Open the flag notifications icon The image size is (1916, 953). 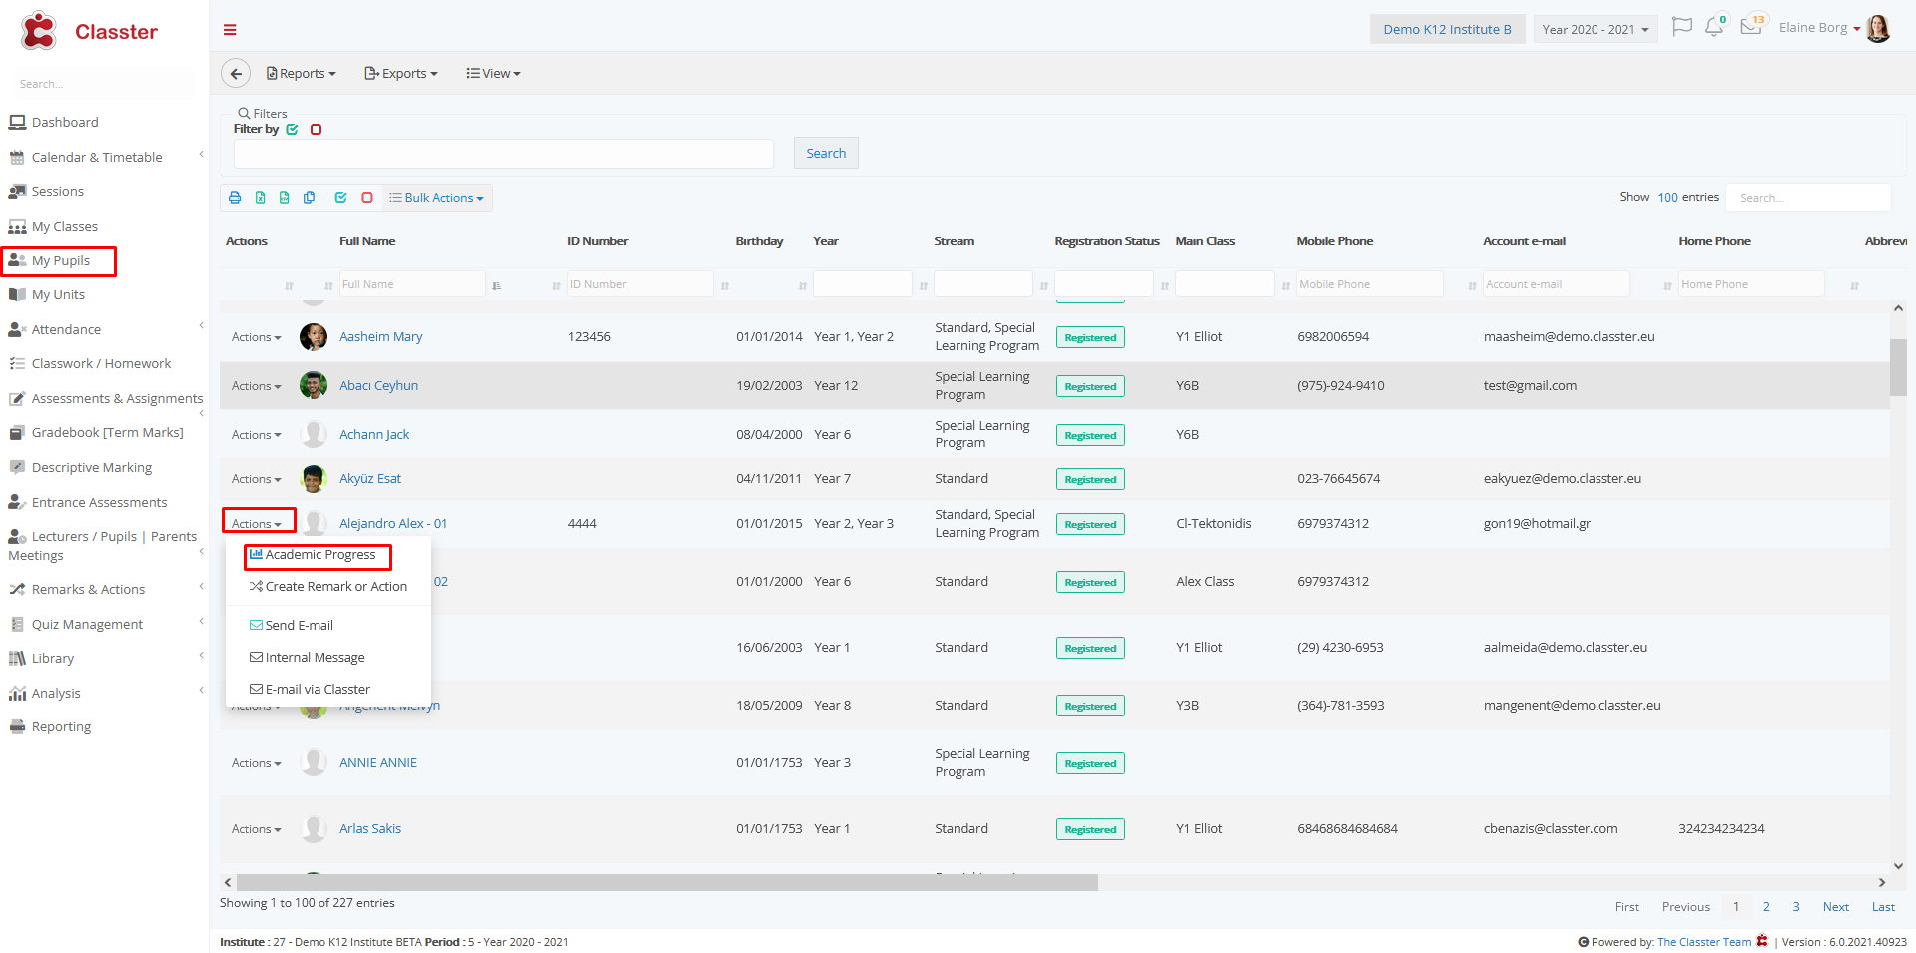[1682, 27]
